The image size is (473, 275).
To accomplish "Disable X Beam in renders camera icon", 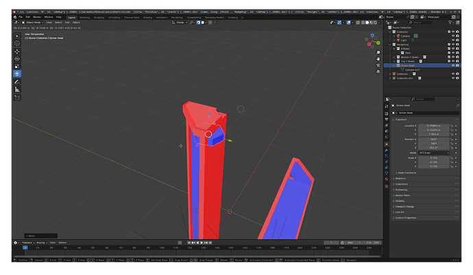I will point(458,49).
